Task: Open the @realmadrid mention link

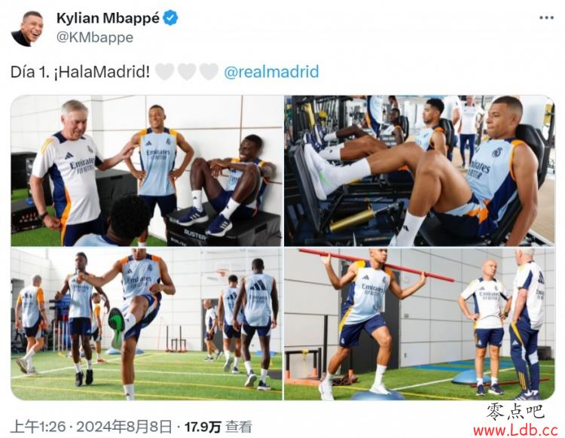Action: point(271,71)
